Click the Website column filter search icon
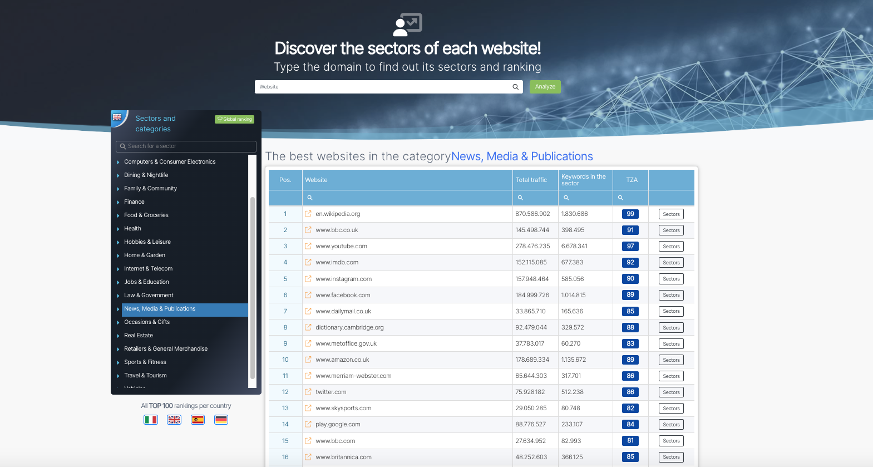This screenshot has width=873, height=467. point(310,198)
